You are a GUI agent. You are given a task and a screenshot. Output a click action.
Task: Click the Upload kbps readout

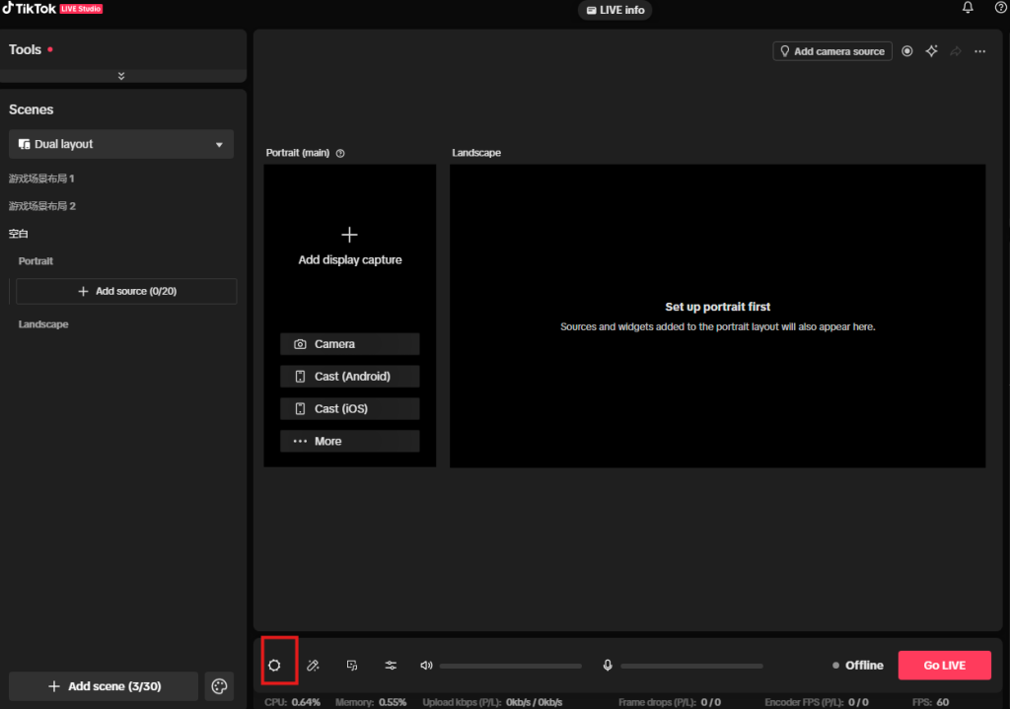[x=492, y=702]
